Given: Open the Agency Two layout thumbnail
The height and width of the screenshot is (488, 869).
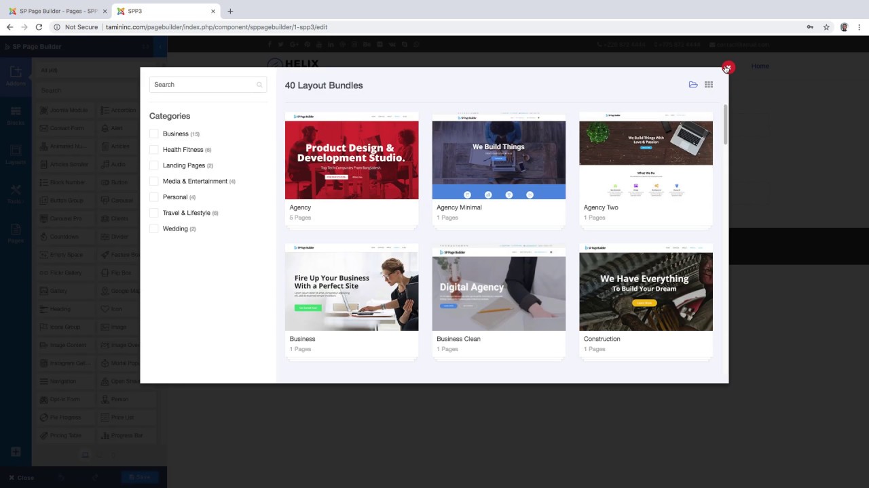Looking at the screenshot, I should point(646,156).
